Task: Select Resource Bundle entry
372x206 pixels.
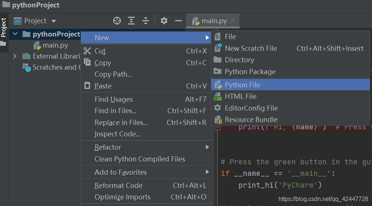Action: [290, 119]
